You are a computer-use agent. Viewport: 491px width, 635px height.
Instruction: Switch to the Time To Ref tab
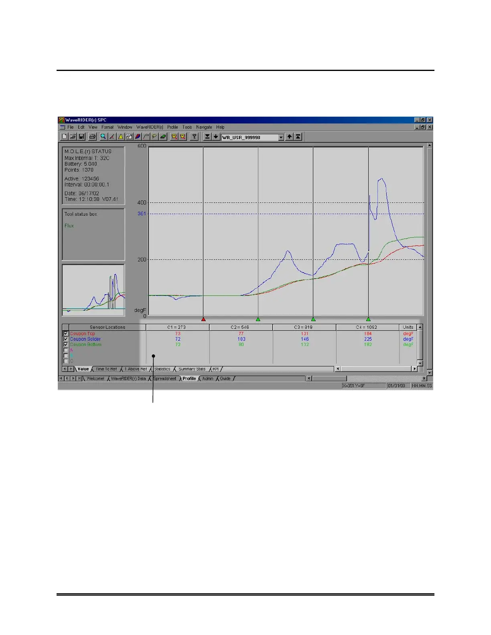pos(106,369)
